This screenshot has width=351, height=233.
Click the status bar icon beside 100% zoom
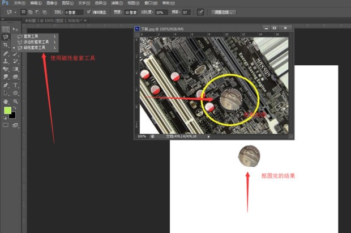[152, 137]
